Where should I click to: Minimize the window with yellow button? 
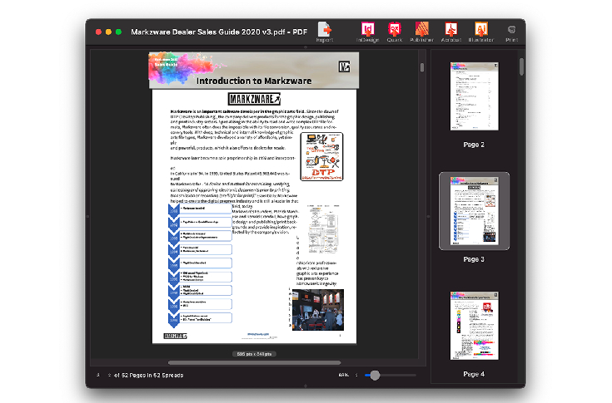click(108, 32)
